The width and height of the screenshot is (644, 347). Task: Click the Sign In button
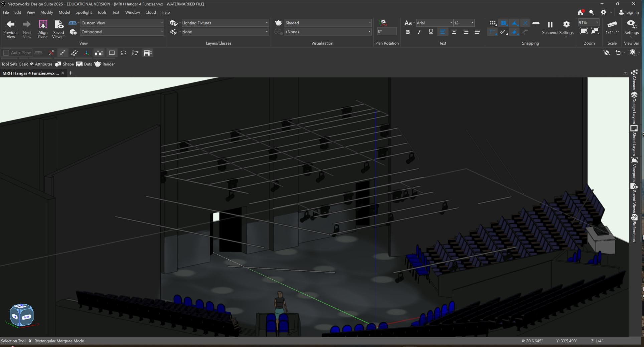tap(629, 12)
